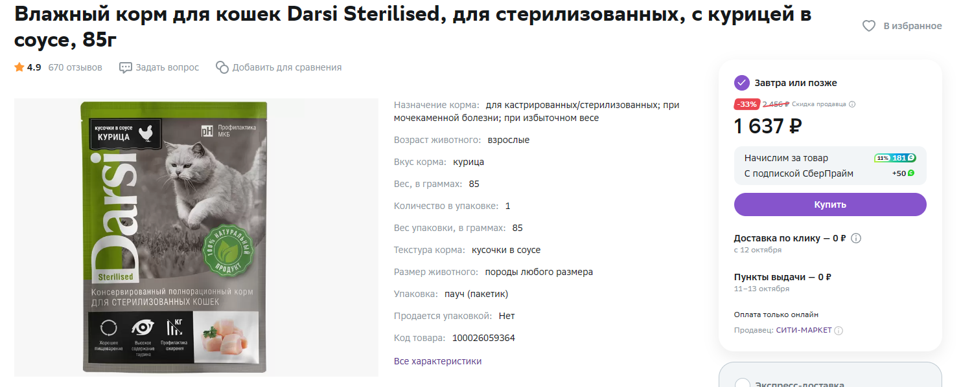961x387 pixels.
Task: Click the green bonus badge showing 181
Action: 895,158
